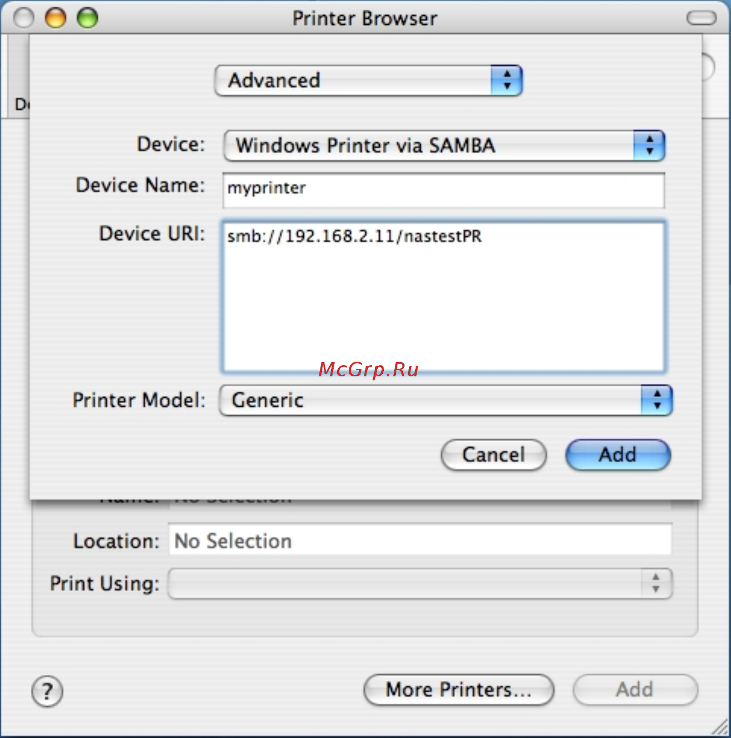Click the green zoom window button

[x=87, y=18]
